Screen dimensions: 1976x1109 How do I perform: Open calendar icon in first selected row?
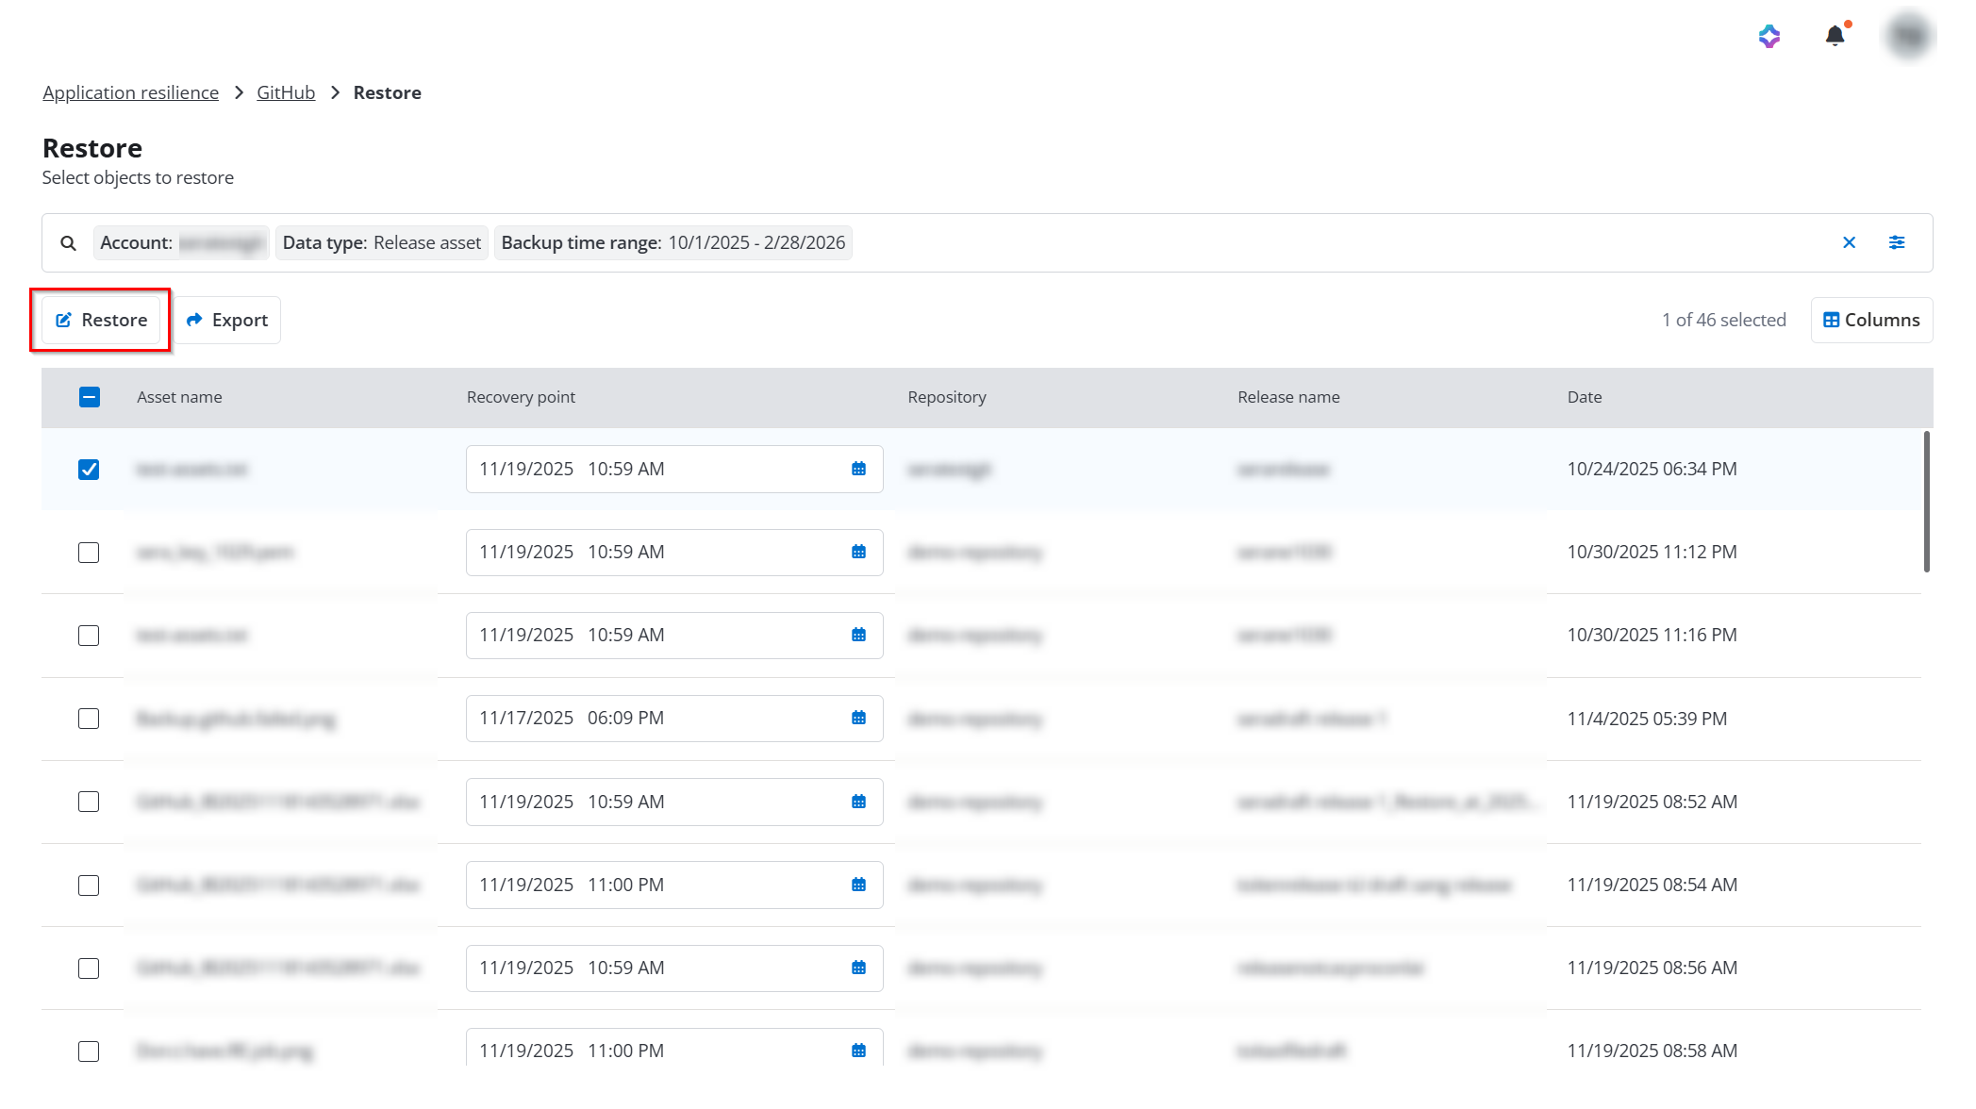click(x=858, y=469)
